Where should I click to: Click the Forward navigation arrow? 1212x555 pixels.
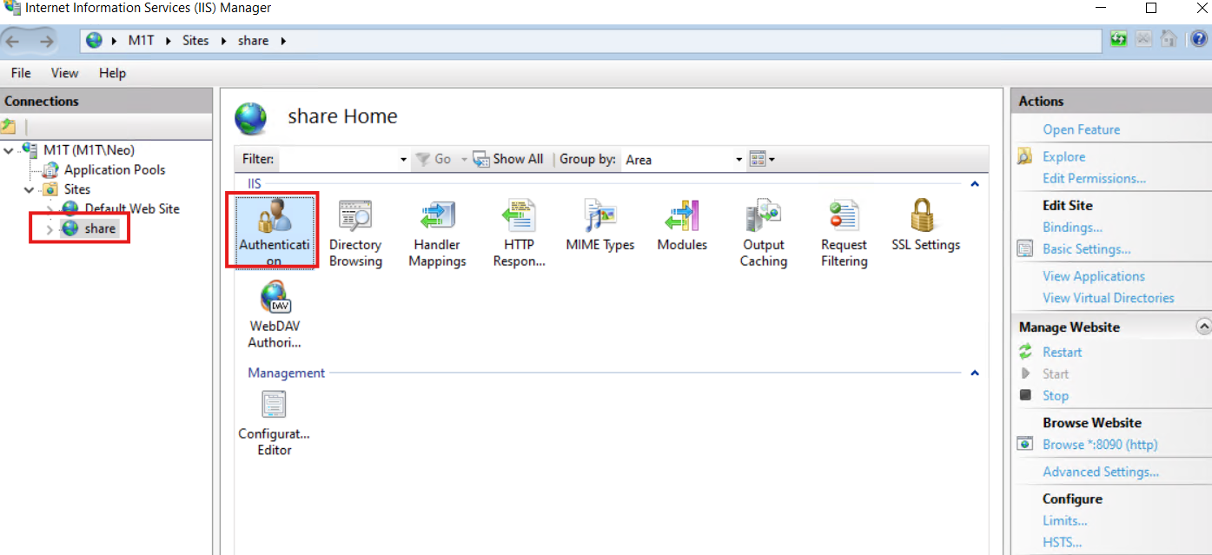click(46, 41)
